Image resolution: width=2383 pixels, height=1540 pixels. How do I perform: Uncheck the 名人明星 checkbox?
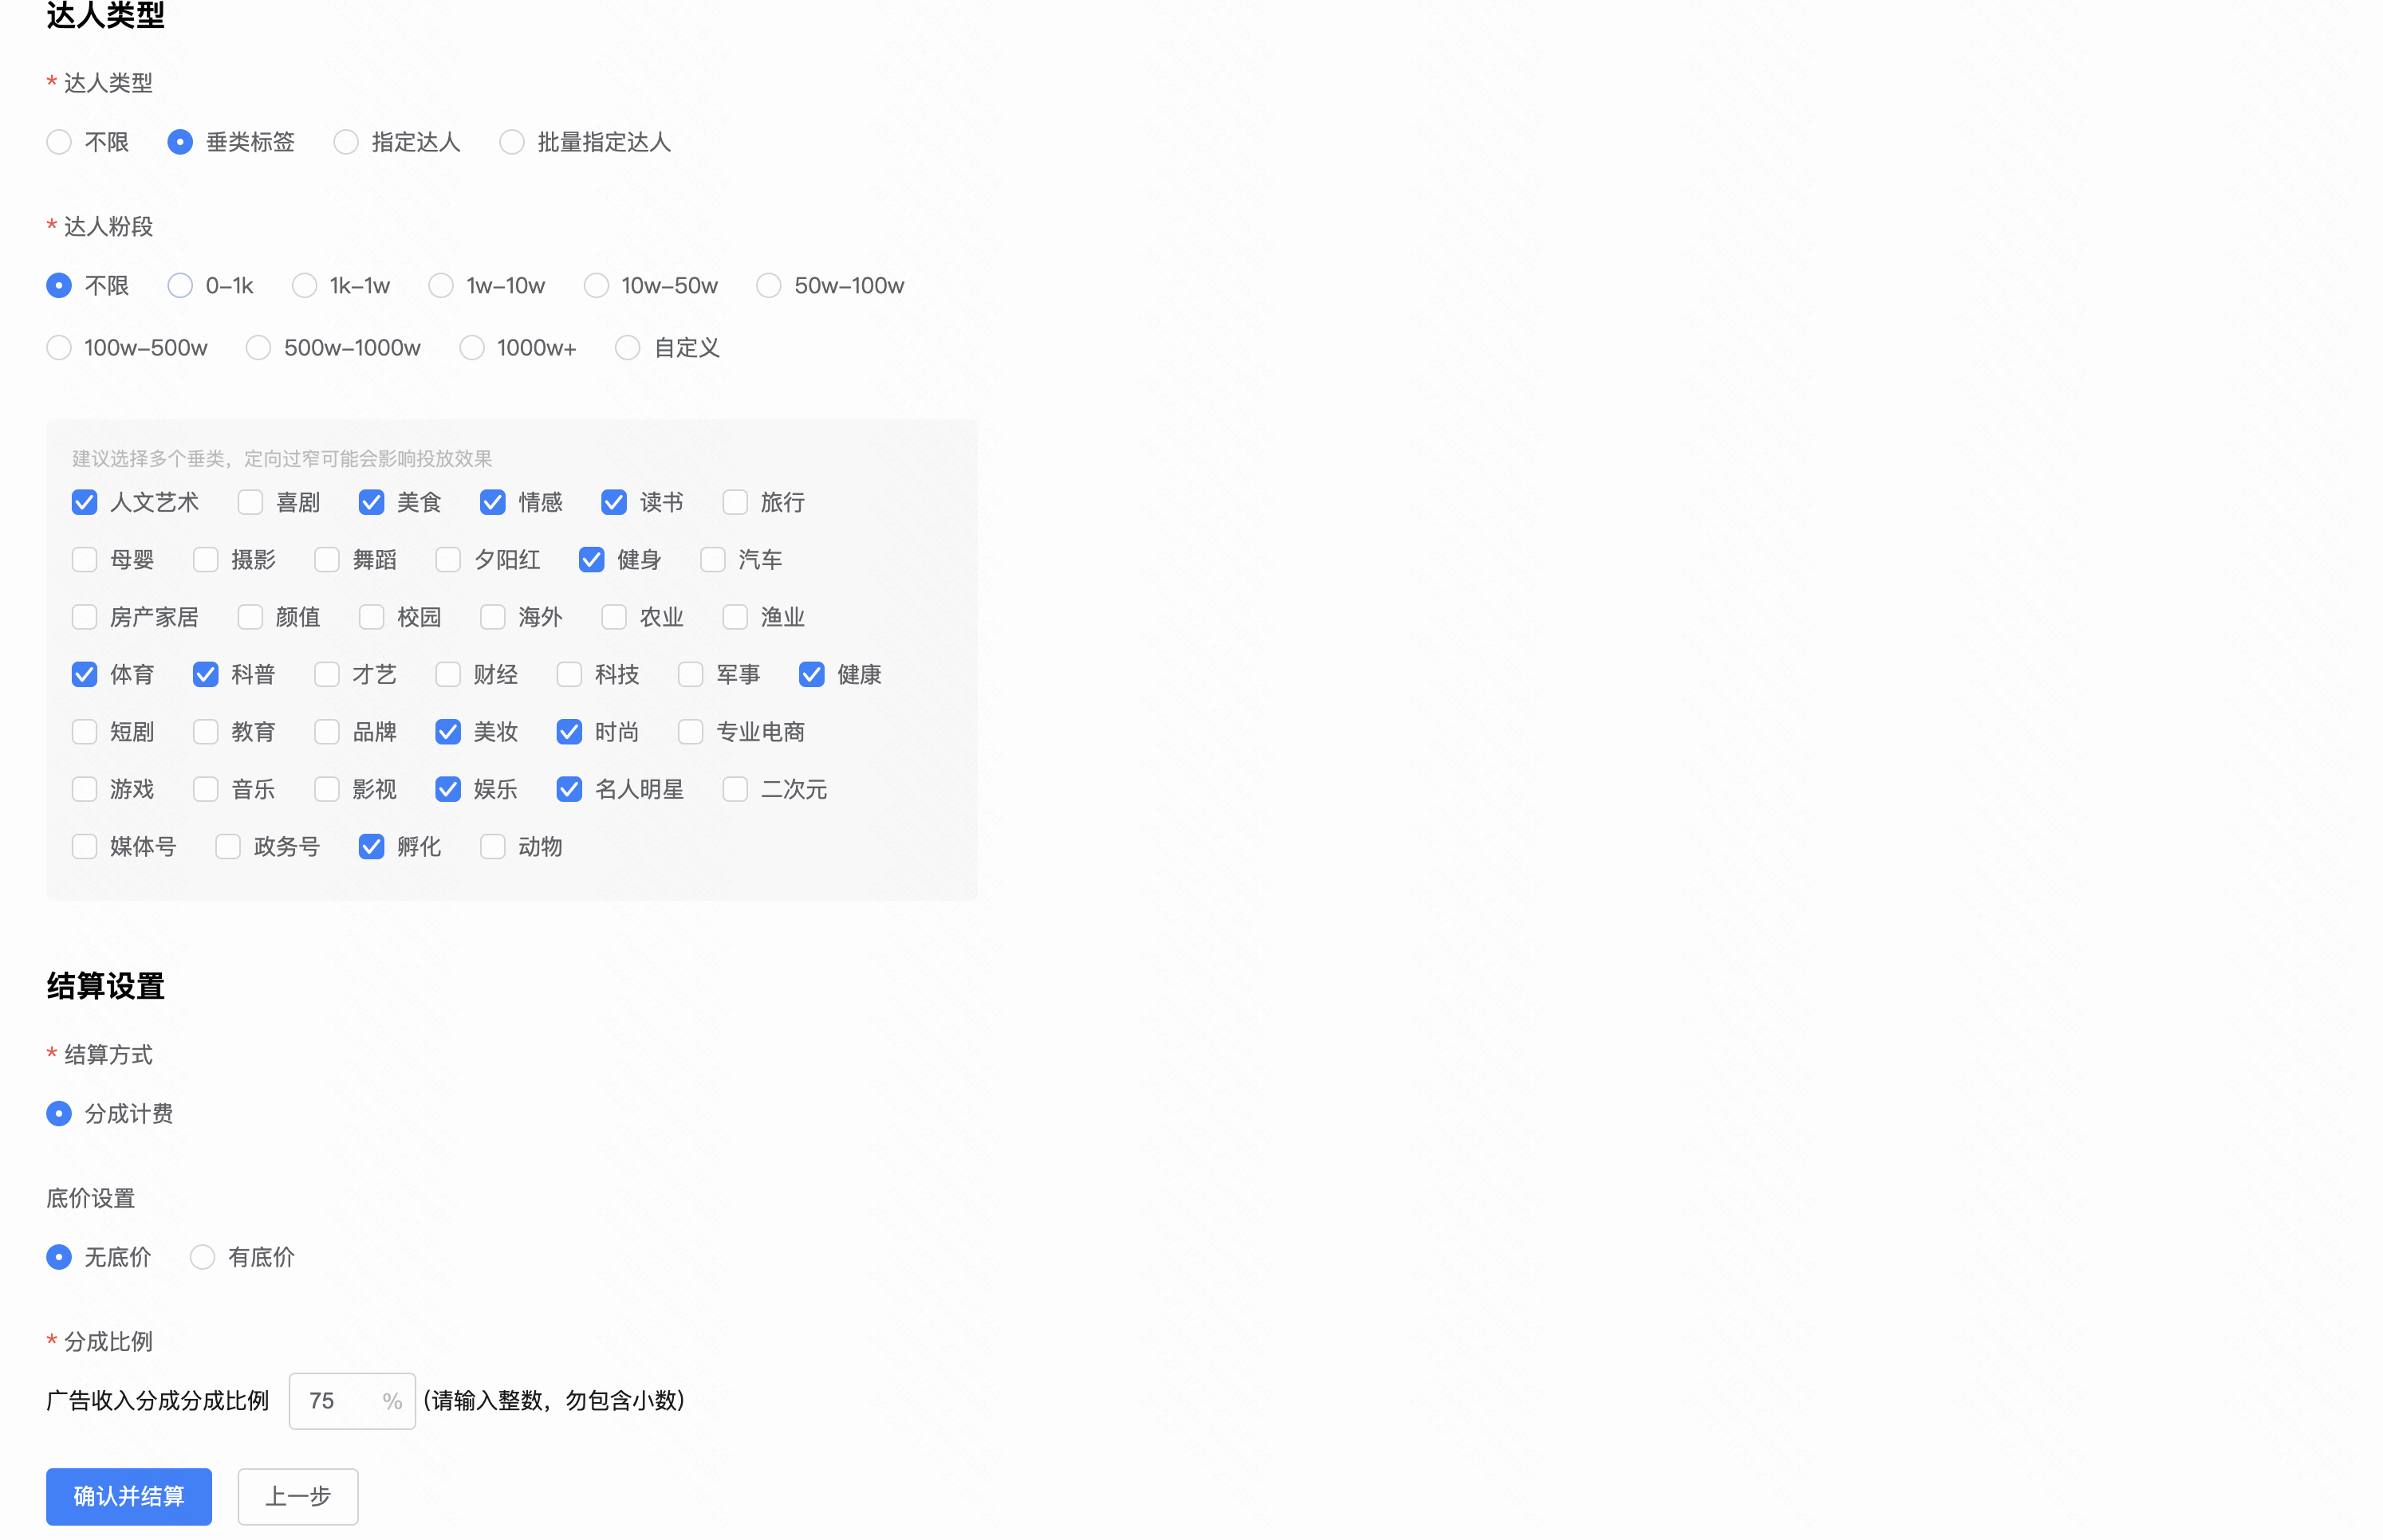[x=570, y=790]
